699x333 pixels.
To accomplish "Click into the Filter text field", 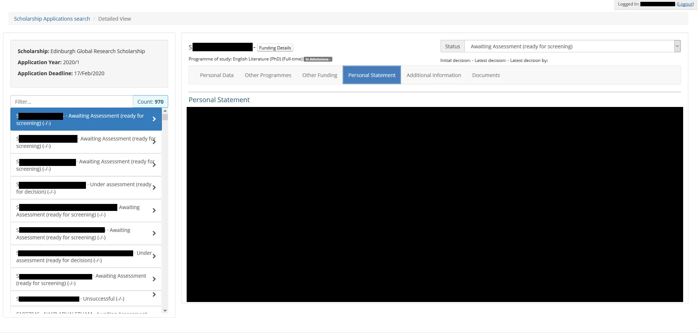I will 72,102.
